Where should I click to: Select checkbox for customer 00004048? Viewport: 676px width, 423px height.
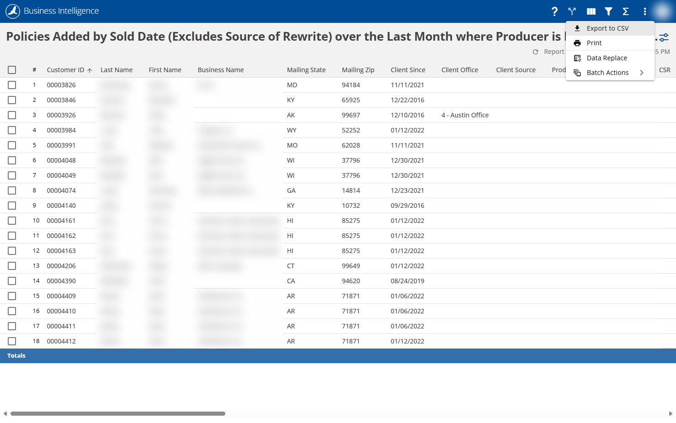coord(12,160)
